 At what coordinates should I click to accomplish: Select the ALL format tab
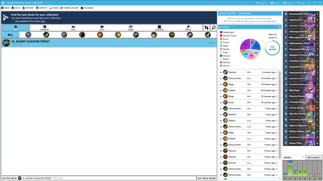click(16, 28)
